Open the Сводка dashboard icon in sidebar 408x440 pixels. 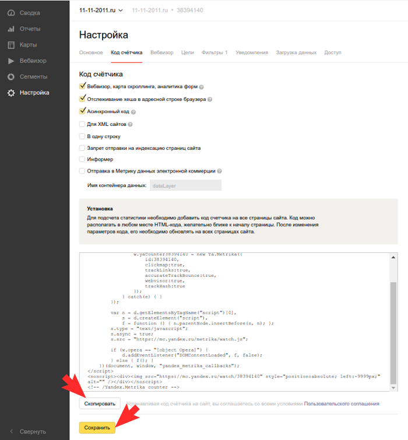pos(11,13)
